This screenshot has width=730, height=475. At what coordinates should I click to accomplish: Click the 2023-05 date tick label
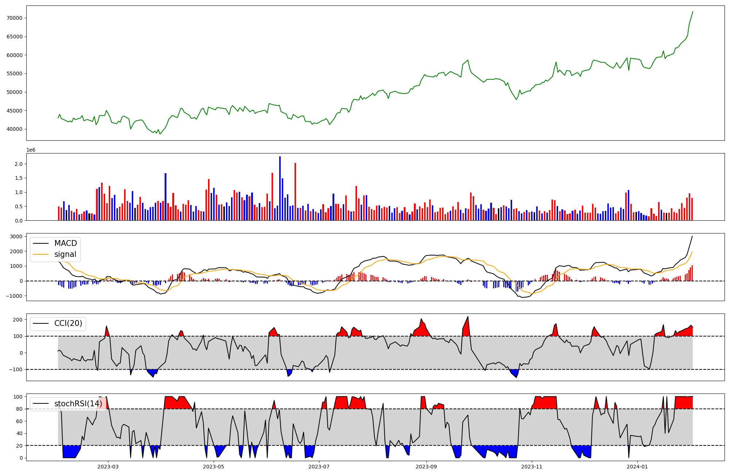click(x=214, y=467)
